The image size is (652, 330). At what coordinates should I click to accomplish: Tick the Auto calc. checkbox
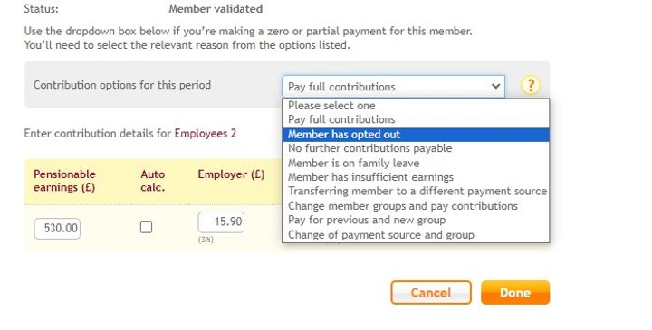coord(146,227)
